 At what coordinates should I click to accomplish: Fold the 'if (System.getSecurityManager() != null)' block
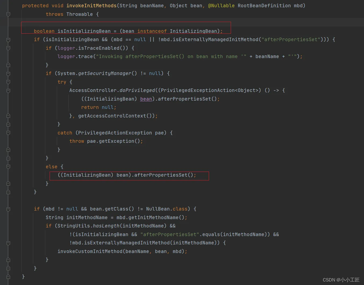pyautogui.click(x=8, y=73)
